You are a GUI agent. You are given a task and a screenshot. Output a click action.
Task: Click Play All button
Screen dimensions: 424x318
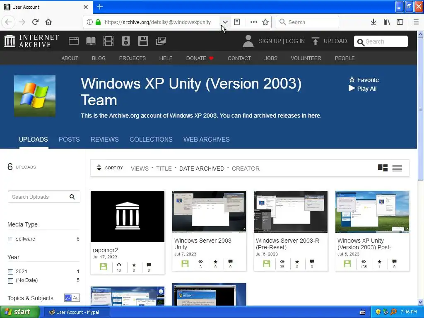pos(363,89)
